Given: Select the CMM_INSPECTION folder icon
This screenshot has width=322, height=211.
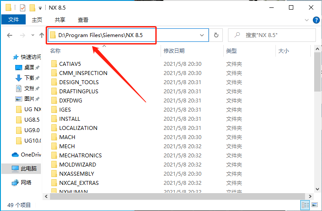Looking at the screenshot, I should click(x=54, y=73).
